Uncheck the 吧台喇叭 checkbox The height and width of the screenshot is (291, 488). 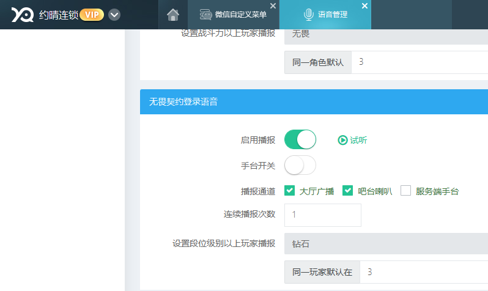[x=347, y=191]
